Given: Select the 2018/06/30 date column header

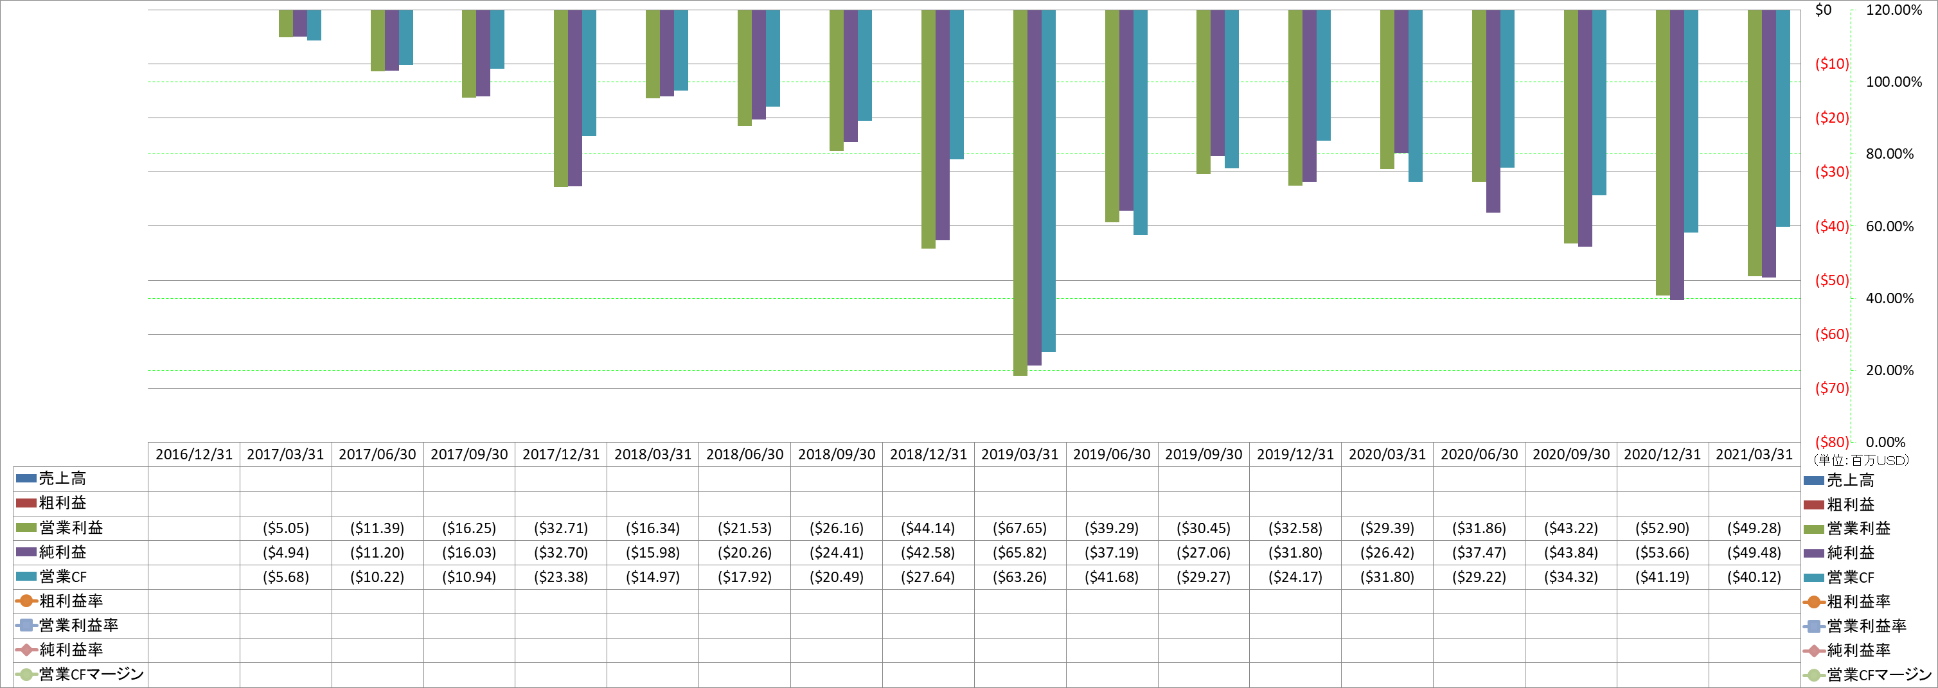Looking at the screenshot, I should (x=745, y=454).
